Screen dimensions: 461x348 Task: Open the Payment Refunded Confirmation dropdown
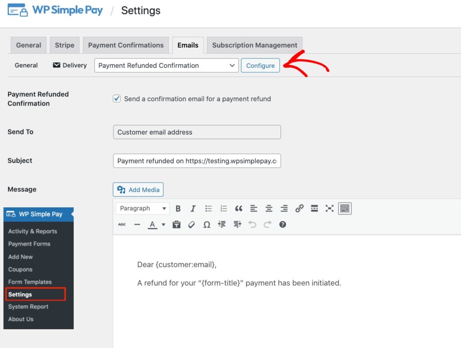coord(166,66)
